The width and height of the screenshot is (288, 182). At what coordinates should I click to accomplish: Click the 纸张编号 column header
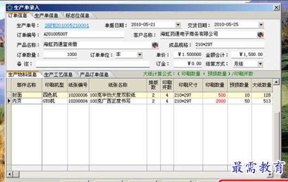(78, 85)
